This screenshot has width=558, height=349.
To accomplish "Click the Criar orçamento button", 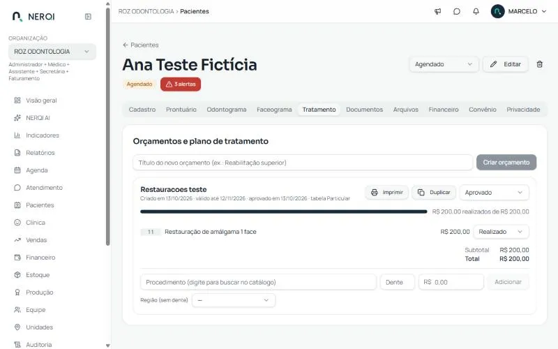I will click(x=506, y=163).
